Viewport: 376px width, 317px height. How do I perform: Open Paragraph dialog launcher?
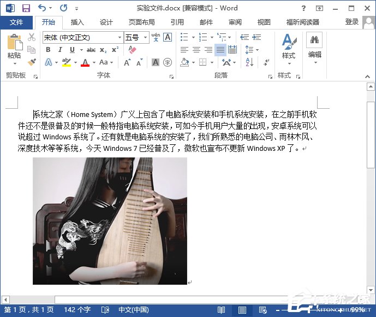270,77
